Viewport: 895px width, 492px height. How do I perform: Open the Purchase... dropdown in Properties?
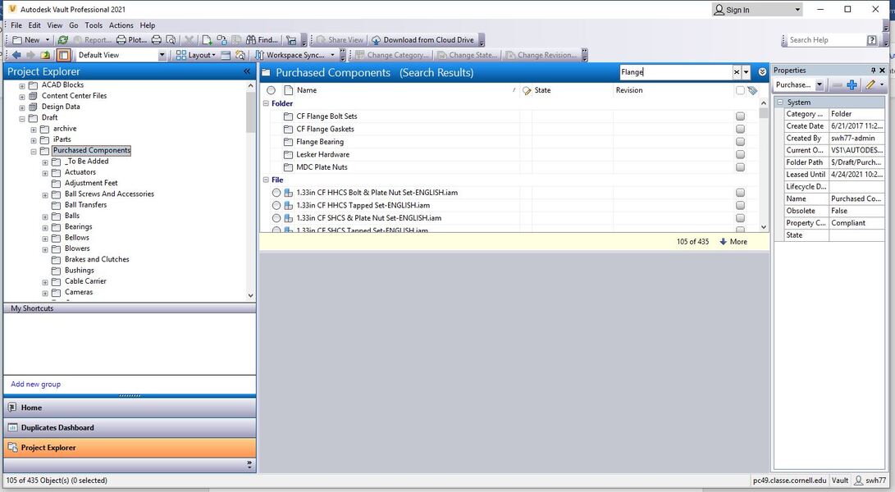point(820,84)
